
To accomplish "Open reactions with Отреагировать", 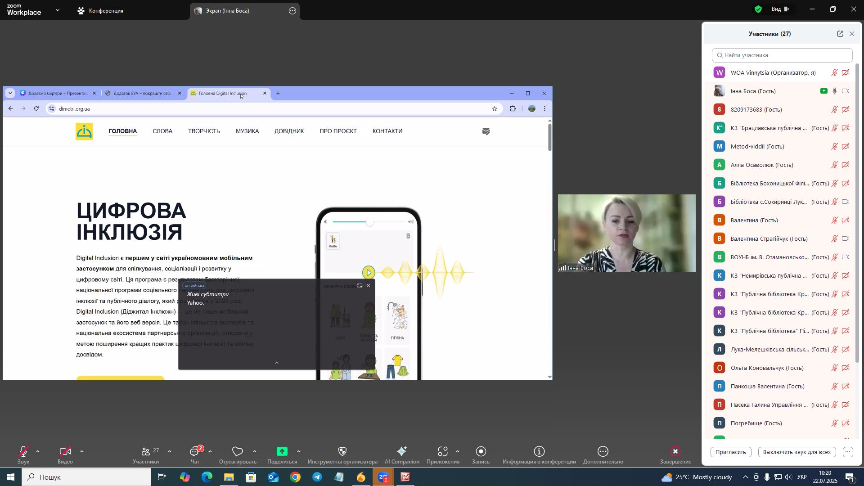I will 238,455.
